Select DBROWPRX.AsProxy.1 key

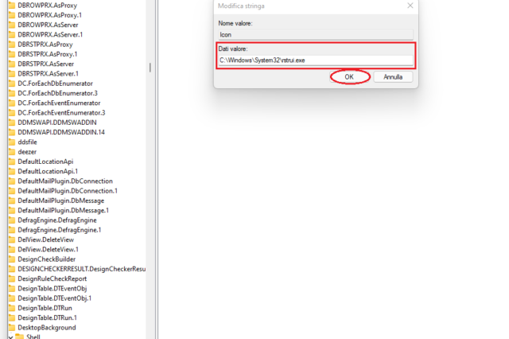(49, 15)
